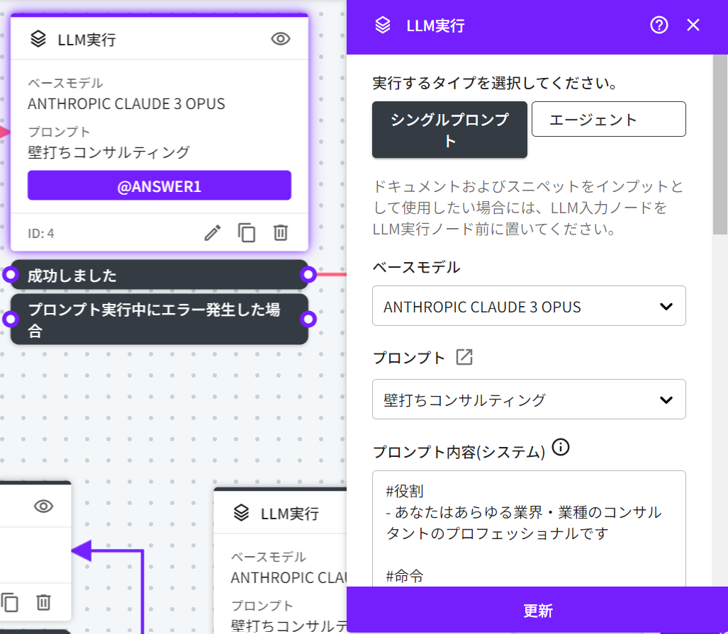Click the @ANSWER1 button on the node
Viewport: 728px width, 634px height.
[159, 186]
